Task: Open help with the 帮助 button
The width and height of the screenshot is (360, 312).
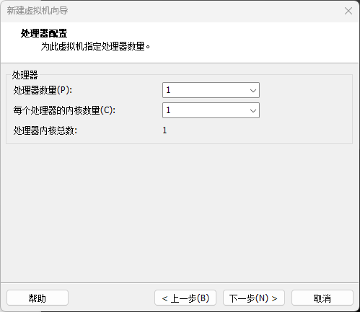Action: click(x=38, y=298)
